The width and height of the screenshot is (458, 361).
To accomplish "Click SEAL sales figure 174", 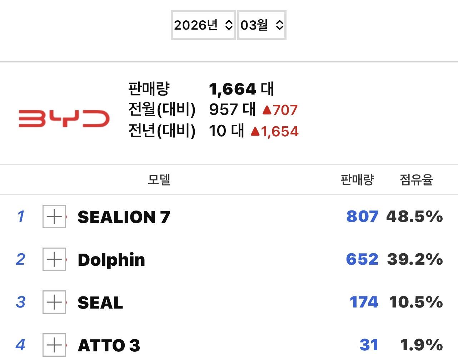I will coord(364,302).
